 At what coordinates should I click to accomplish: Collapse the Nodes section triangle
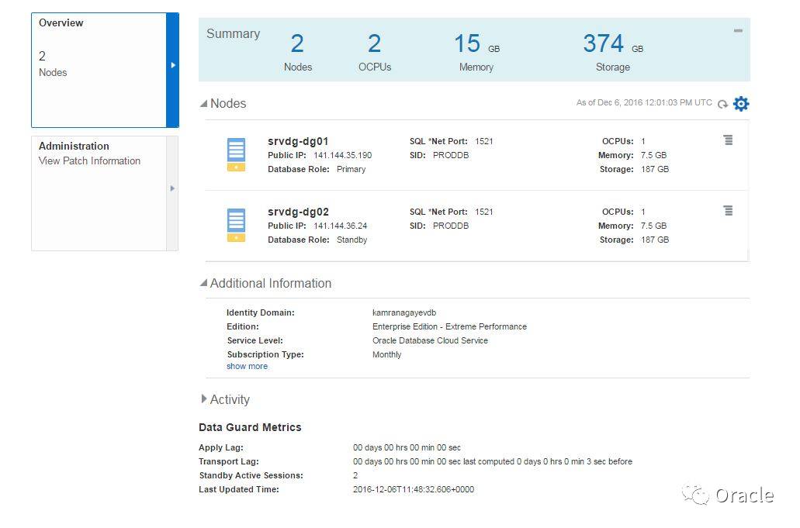click(203, 103)
